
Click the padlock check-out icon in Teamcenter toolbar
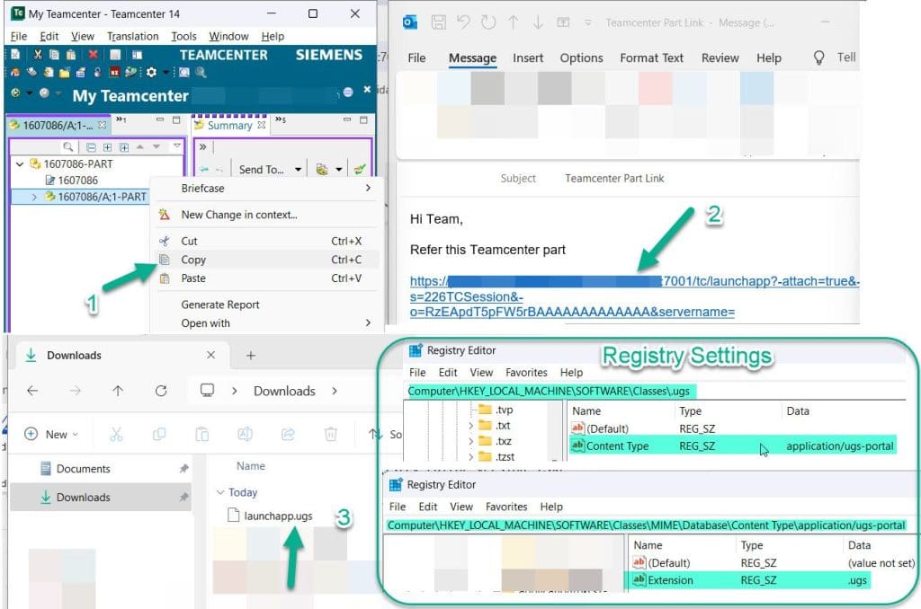tap(97, 72)
